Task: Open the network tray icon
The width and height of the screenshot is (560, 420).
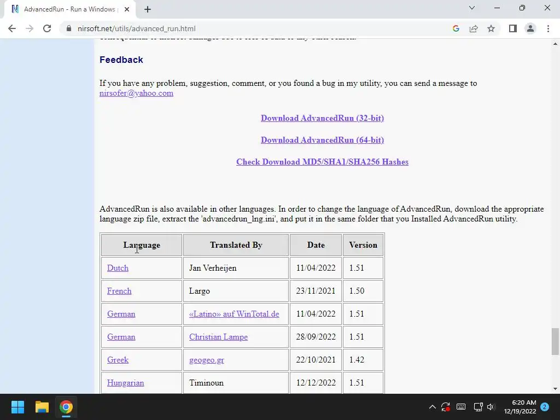Action: [478, 407]
